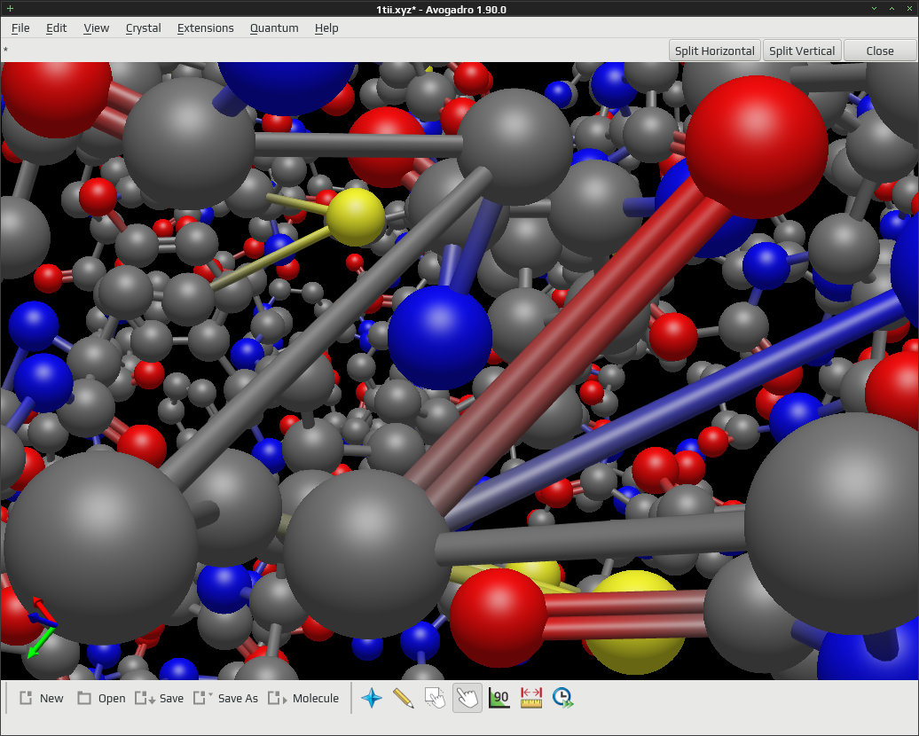Click the Open file toolbar button
919x736 pixels.
101,698
